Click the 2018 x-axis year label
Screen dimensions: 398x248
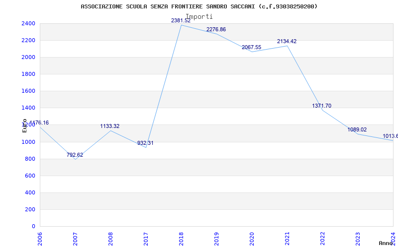[x=181, y=239]
